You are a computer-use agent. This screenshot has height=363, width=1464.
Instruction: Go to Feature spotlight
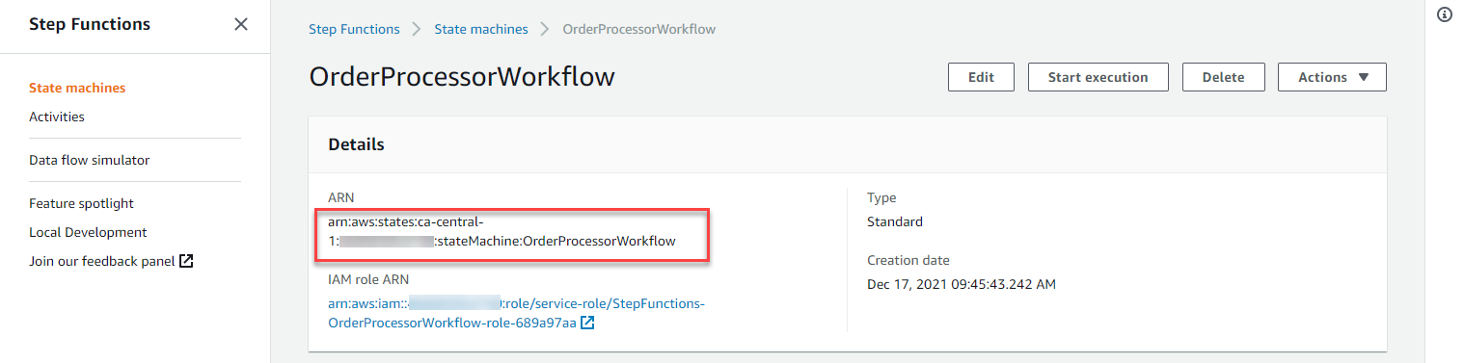[81, 203]
